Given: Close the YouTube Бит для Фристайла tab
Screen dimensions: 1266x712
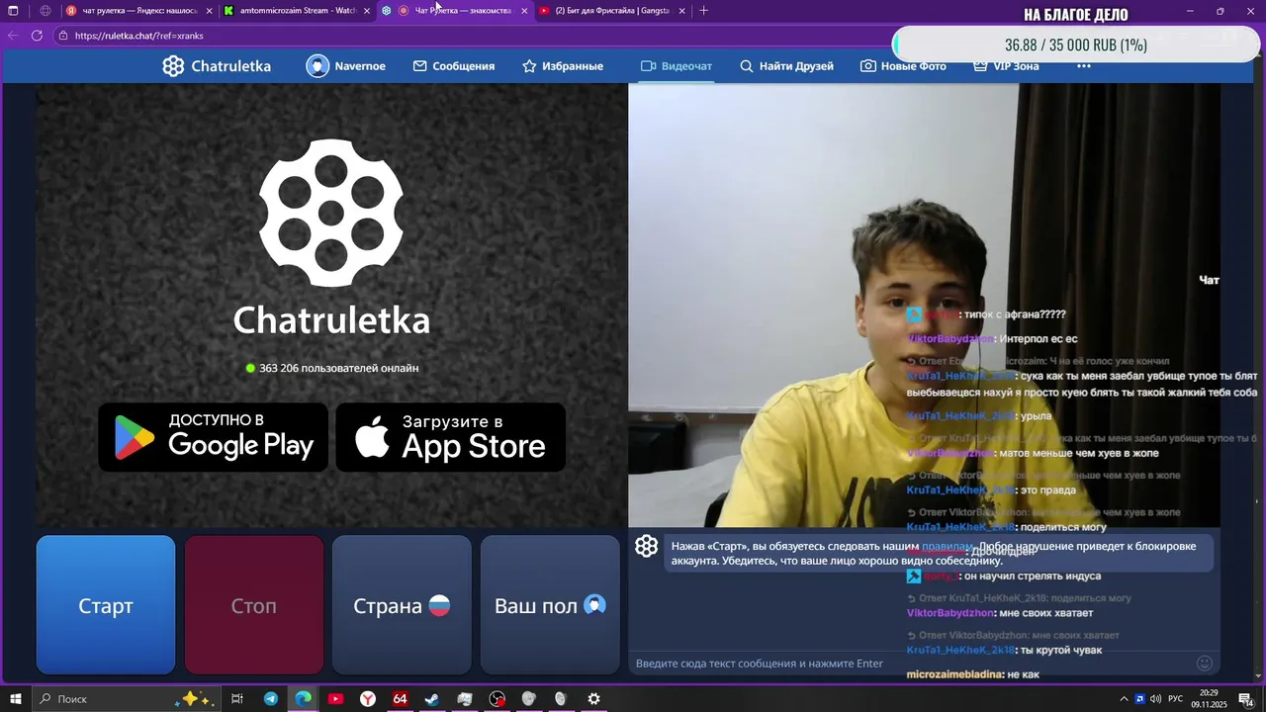Looking at the screenshot, I should [681, 11].
